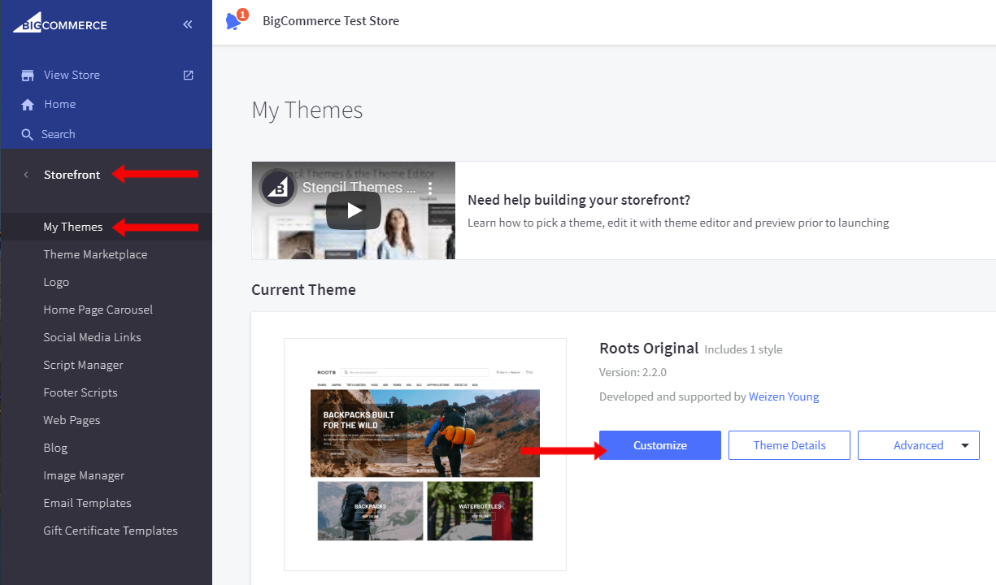Open Gift Certificate Templates
996x585 pixels.
point(111,530)
